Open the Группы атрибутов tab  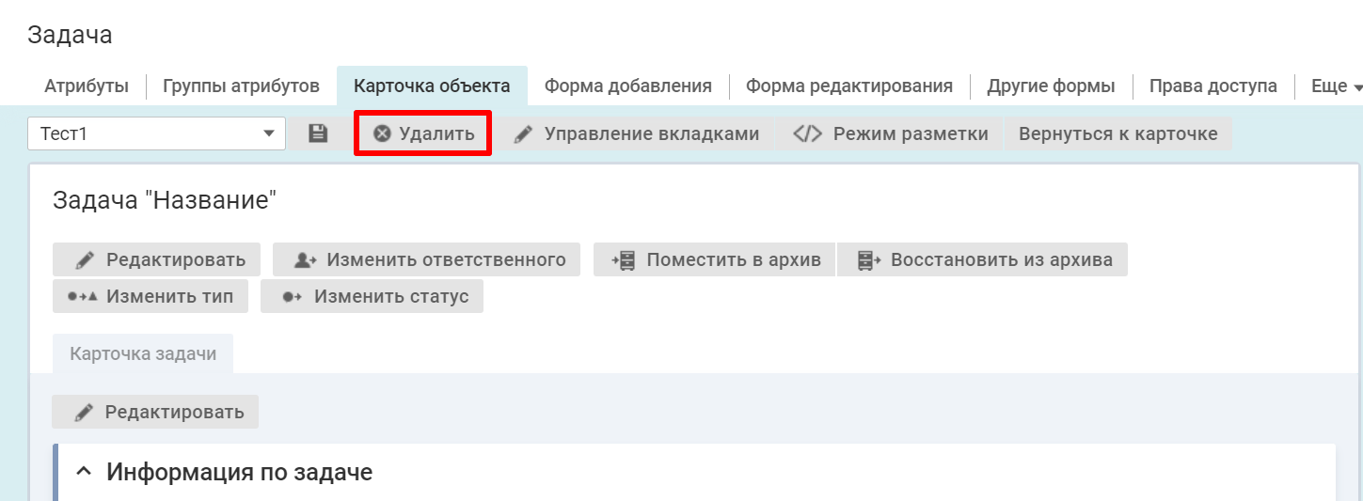pyautogui.click(x=241, y=86)
